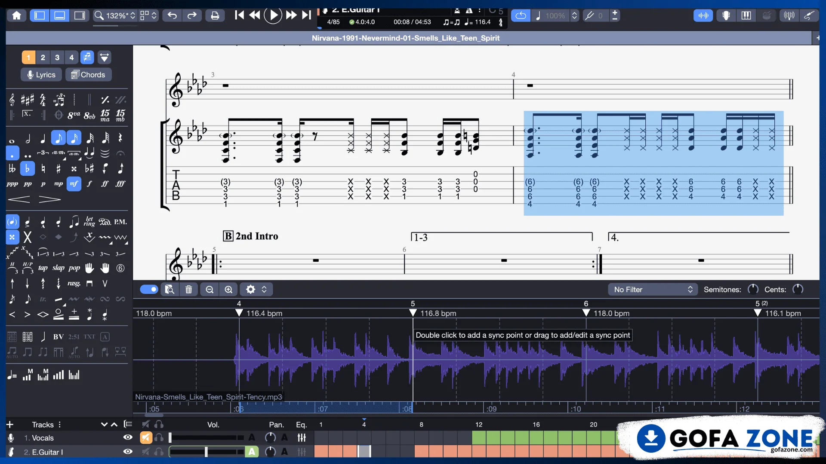Click the 8va octave icon
Image resolution: width=826 pixels, height=464 pixels.
[x=74, y=115]
